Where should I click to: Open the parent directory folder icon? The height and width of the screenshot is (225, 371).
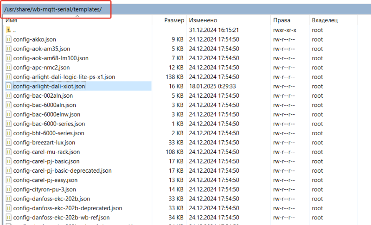click(x=8, y=30)
